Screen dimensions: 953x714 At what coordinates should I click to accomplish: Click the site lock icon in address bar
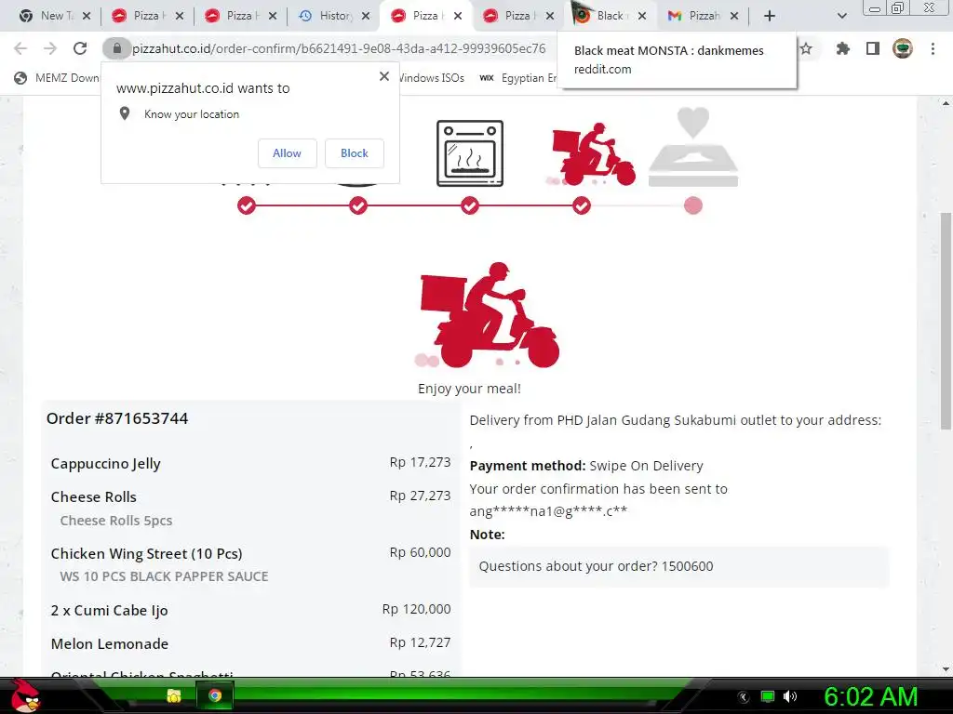coord(116,48)
